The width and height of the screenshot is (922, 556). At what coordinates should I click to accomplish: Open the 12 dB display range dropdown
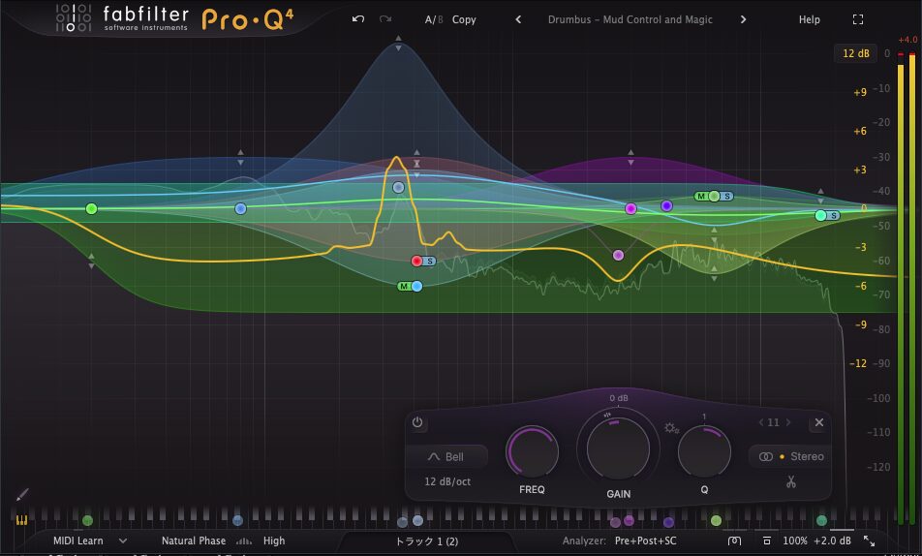pyautogui.click(x=855, y=53)
